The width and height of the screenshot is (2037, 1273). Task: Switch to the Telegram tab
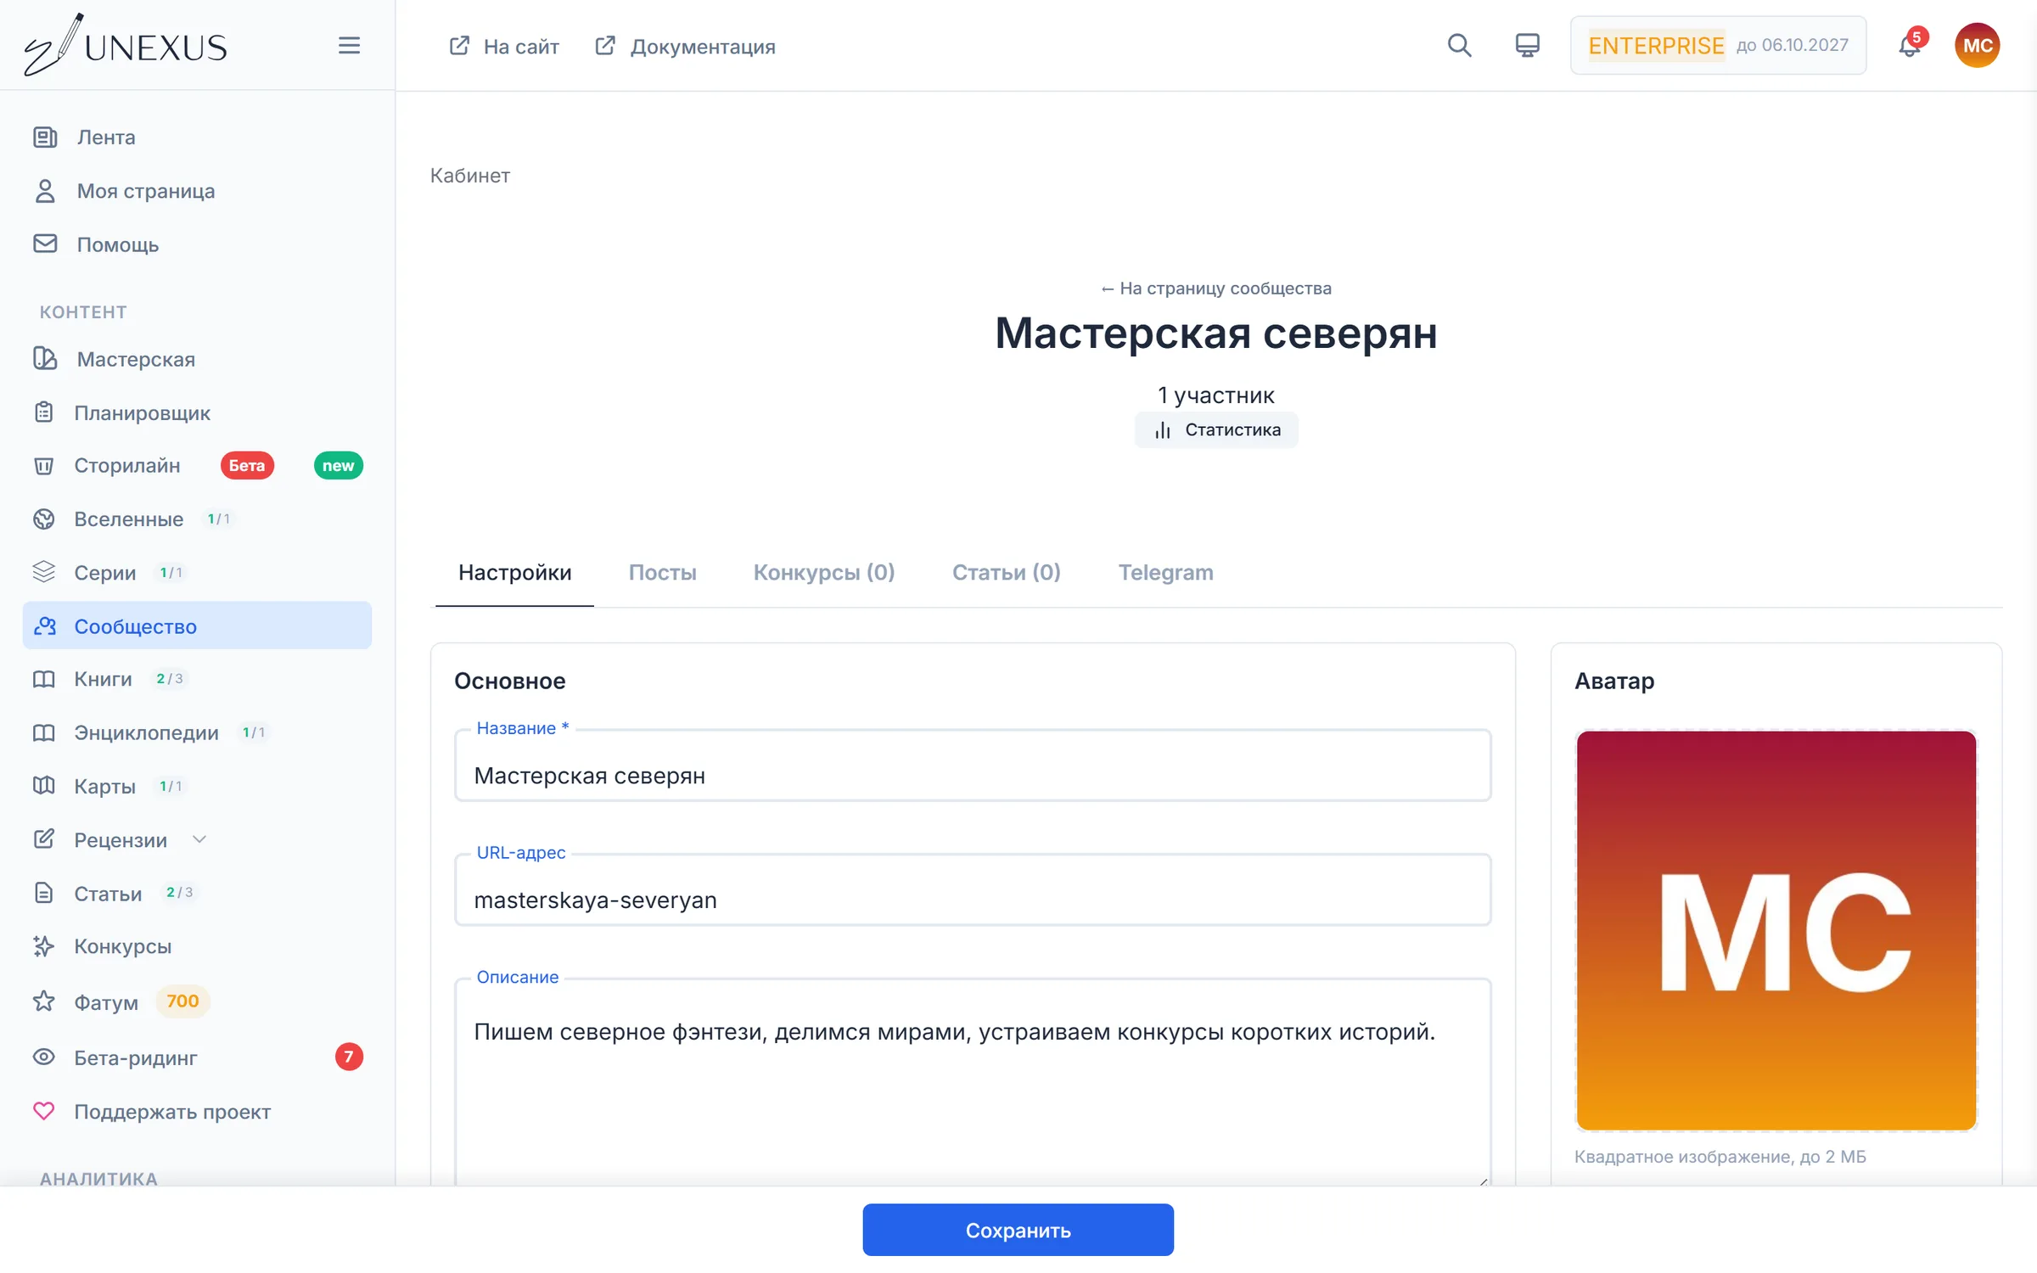[x=1165, y=573]
